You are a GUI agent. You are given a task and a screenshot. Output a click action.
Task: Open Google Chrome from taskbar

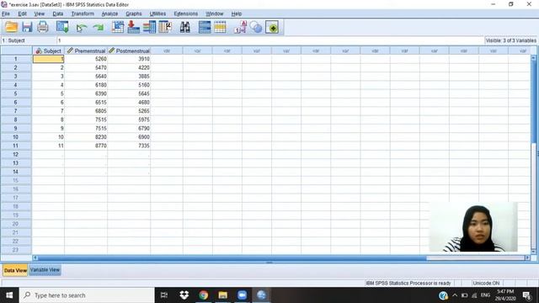click(204, 295)
